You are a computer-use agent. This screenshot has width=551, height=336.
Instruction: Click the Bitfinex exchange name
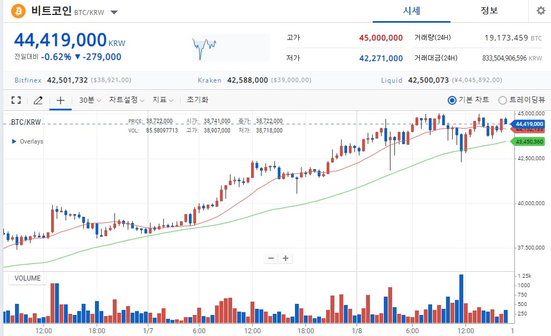tap(28, 80)
